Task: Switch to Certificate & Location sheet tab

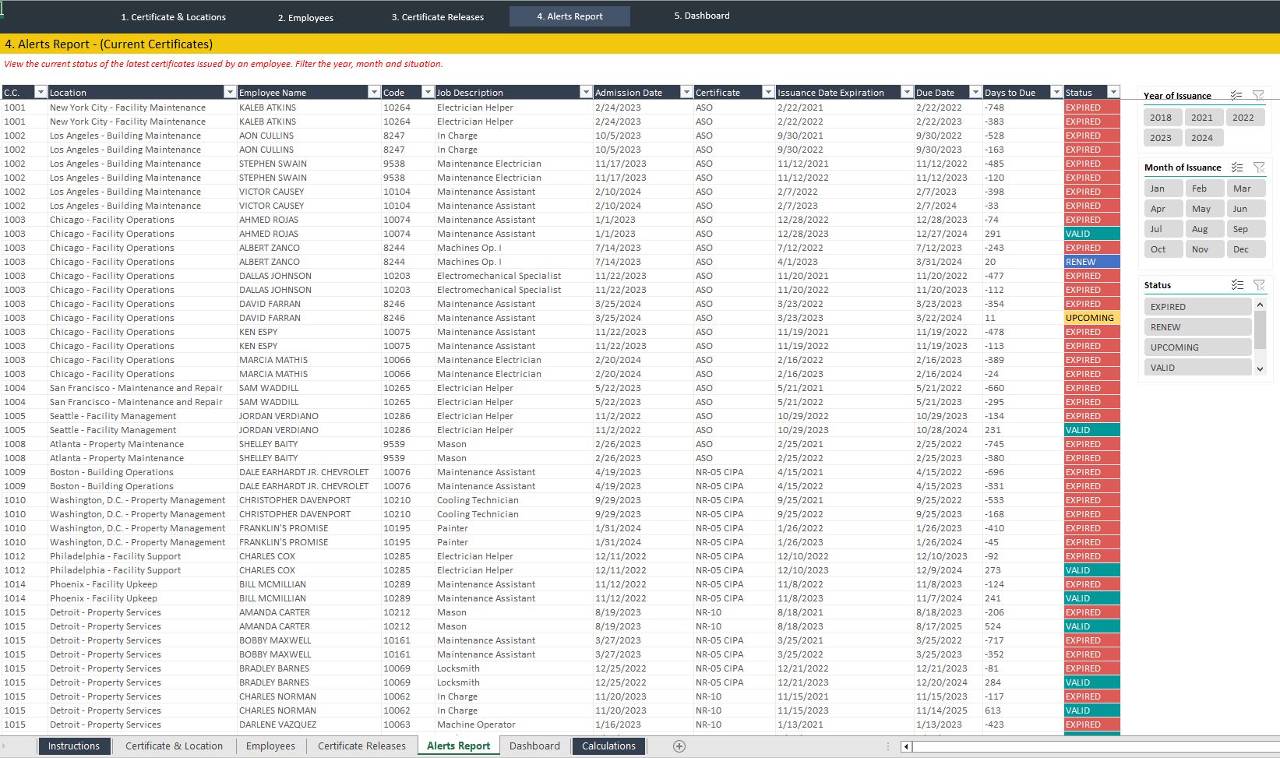Action: tap(174, 746)
